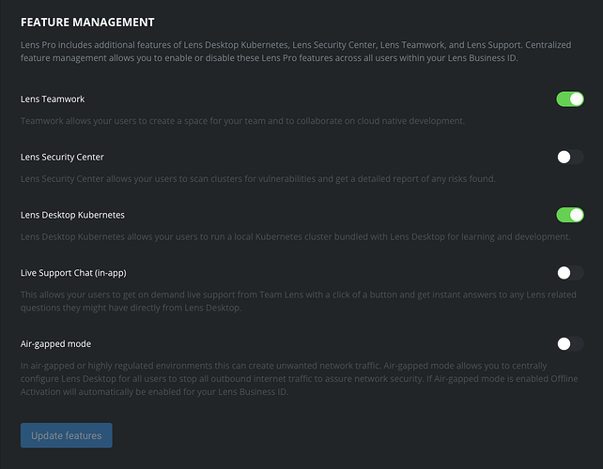This screenshot has width=603, height=469.
Task: Click the Live Support Chat (in-app) label
Action: point(73,273)
